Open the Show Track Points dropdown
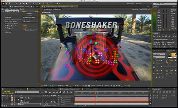This screenshot has width=178, height=108. pyautogui.click(x=30, y=22)
